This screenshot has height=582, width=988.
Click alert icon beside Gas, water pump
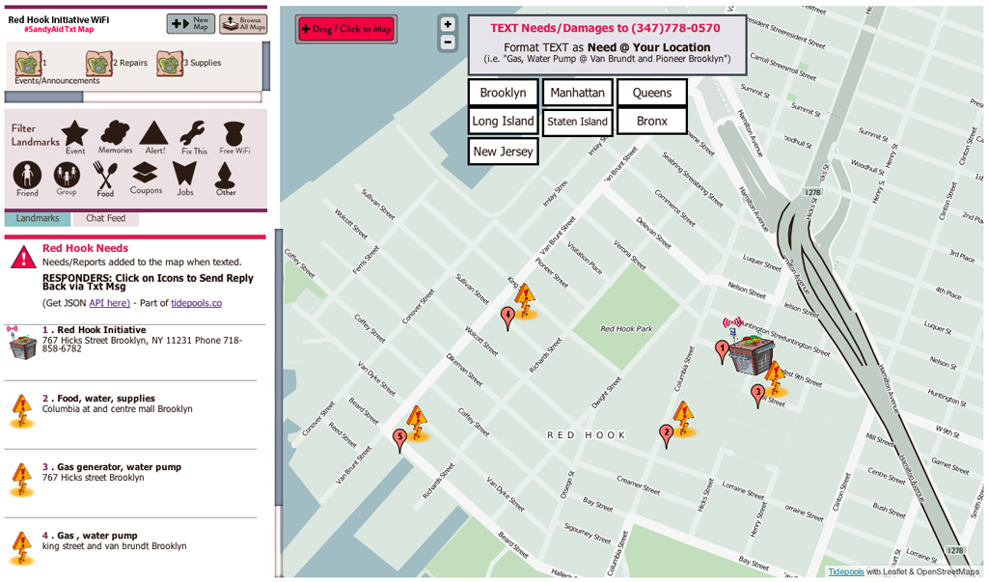click(22, 548)
